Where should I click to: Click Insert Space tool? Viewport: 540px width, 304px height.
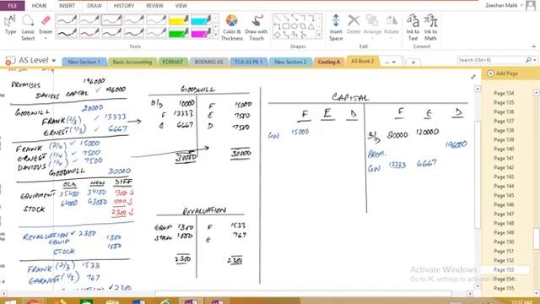click(336, 28)
